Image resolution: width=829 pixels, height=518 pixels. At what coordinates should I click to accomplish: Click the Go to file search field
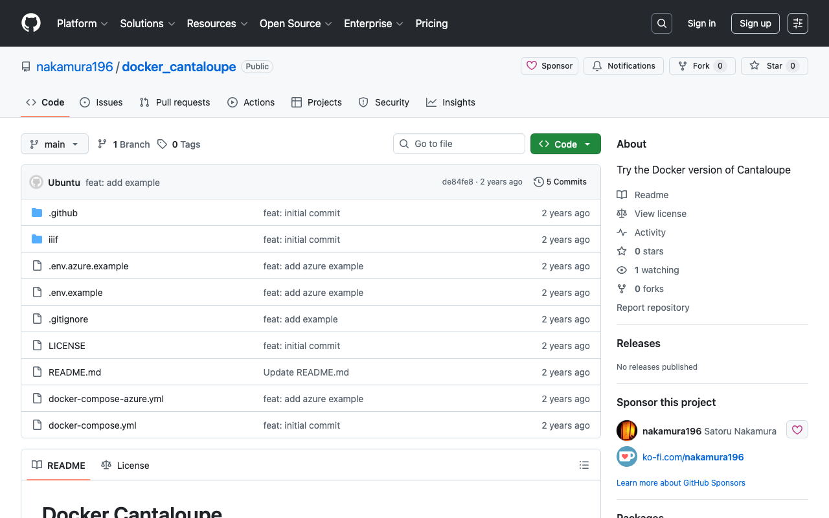pyautogui.click(x=459, y=144)
